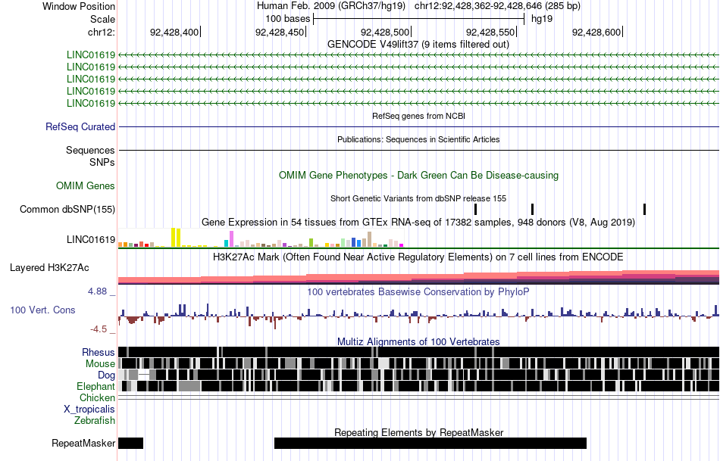Click chr12:92,428,362-92,428,646 position text
Screen dimensions: 720x461
click(x=497, y=6)
